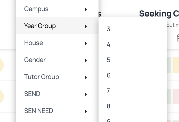Expand arrow next to Campus
The width and height of the screenshot is (179, 122).
86,9
